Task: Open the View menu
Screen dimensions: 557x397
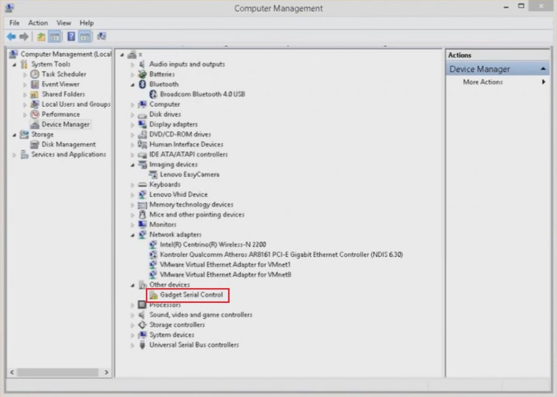Action: [x=64, y=23]
